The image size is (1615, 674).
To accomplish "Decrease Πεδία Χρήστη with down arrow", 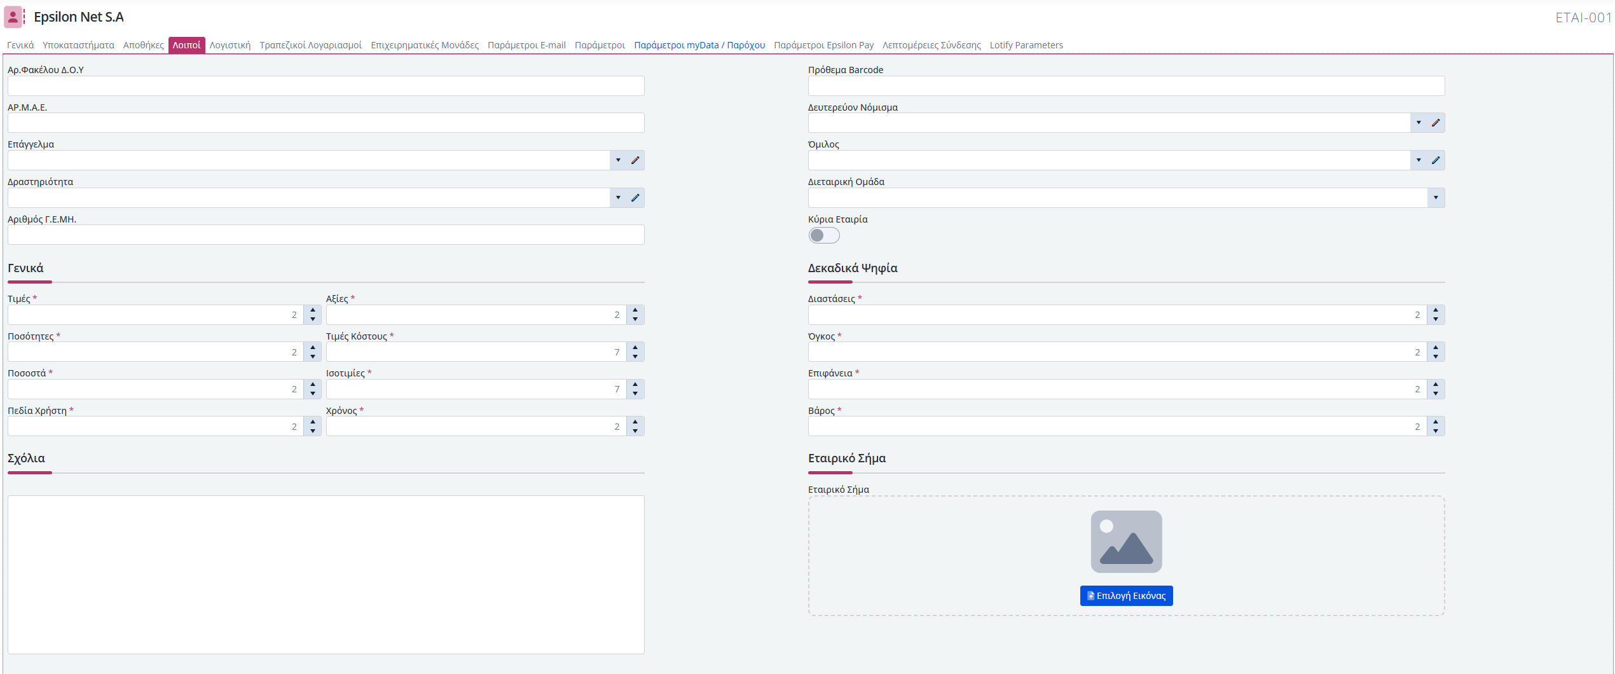I will [313, 431].
